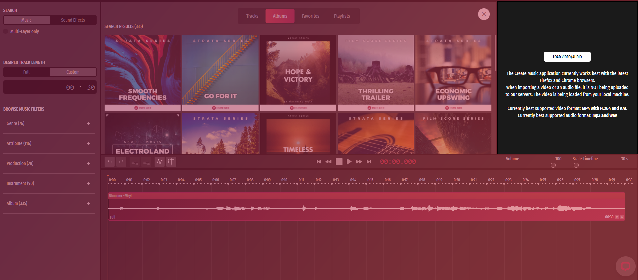Click the add layer icon
The width and height of the screenshot is (638, 280).
(x=134, y=162)
